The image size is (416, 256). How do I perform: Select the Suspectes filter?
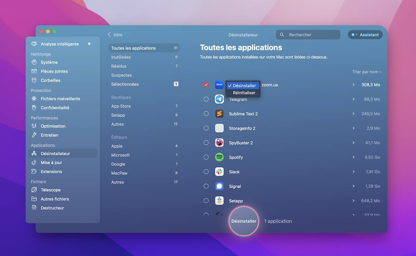point(144,75)
